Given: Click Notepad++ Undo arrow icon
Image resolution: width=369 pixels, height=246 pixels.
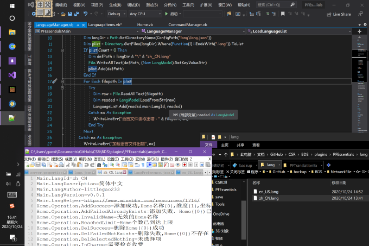Looking at the screenshot, I should click(x=86, y=165).
